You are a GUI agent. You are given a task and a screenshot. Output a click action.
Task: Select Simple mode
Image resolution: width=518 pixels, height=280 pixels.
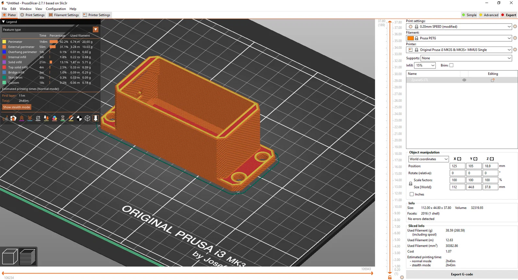click(469, 15)
